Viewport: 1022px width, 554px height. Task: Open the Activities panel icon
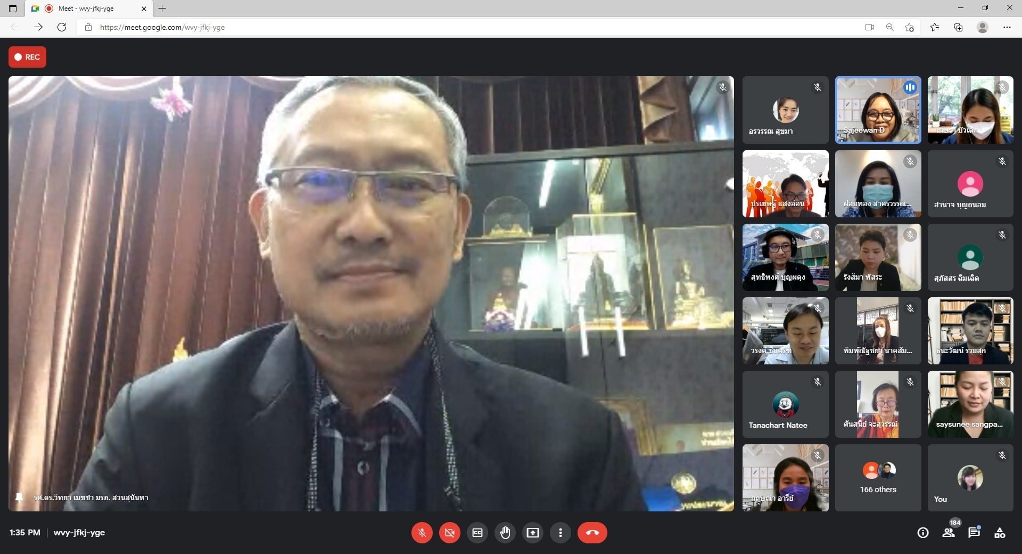pyautogui.click(x=1000, y=533)
